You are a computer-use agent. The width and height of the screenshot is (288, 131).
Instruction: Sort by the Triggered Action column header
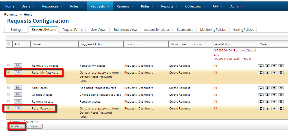pyautogui.click(x=92, y=44)
